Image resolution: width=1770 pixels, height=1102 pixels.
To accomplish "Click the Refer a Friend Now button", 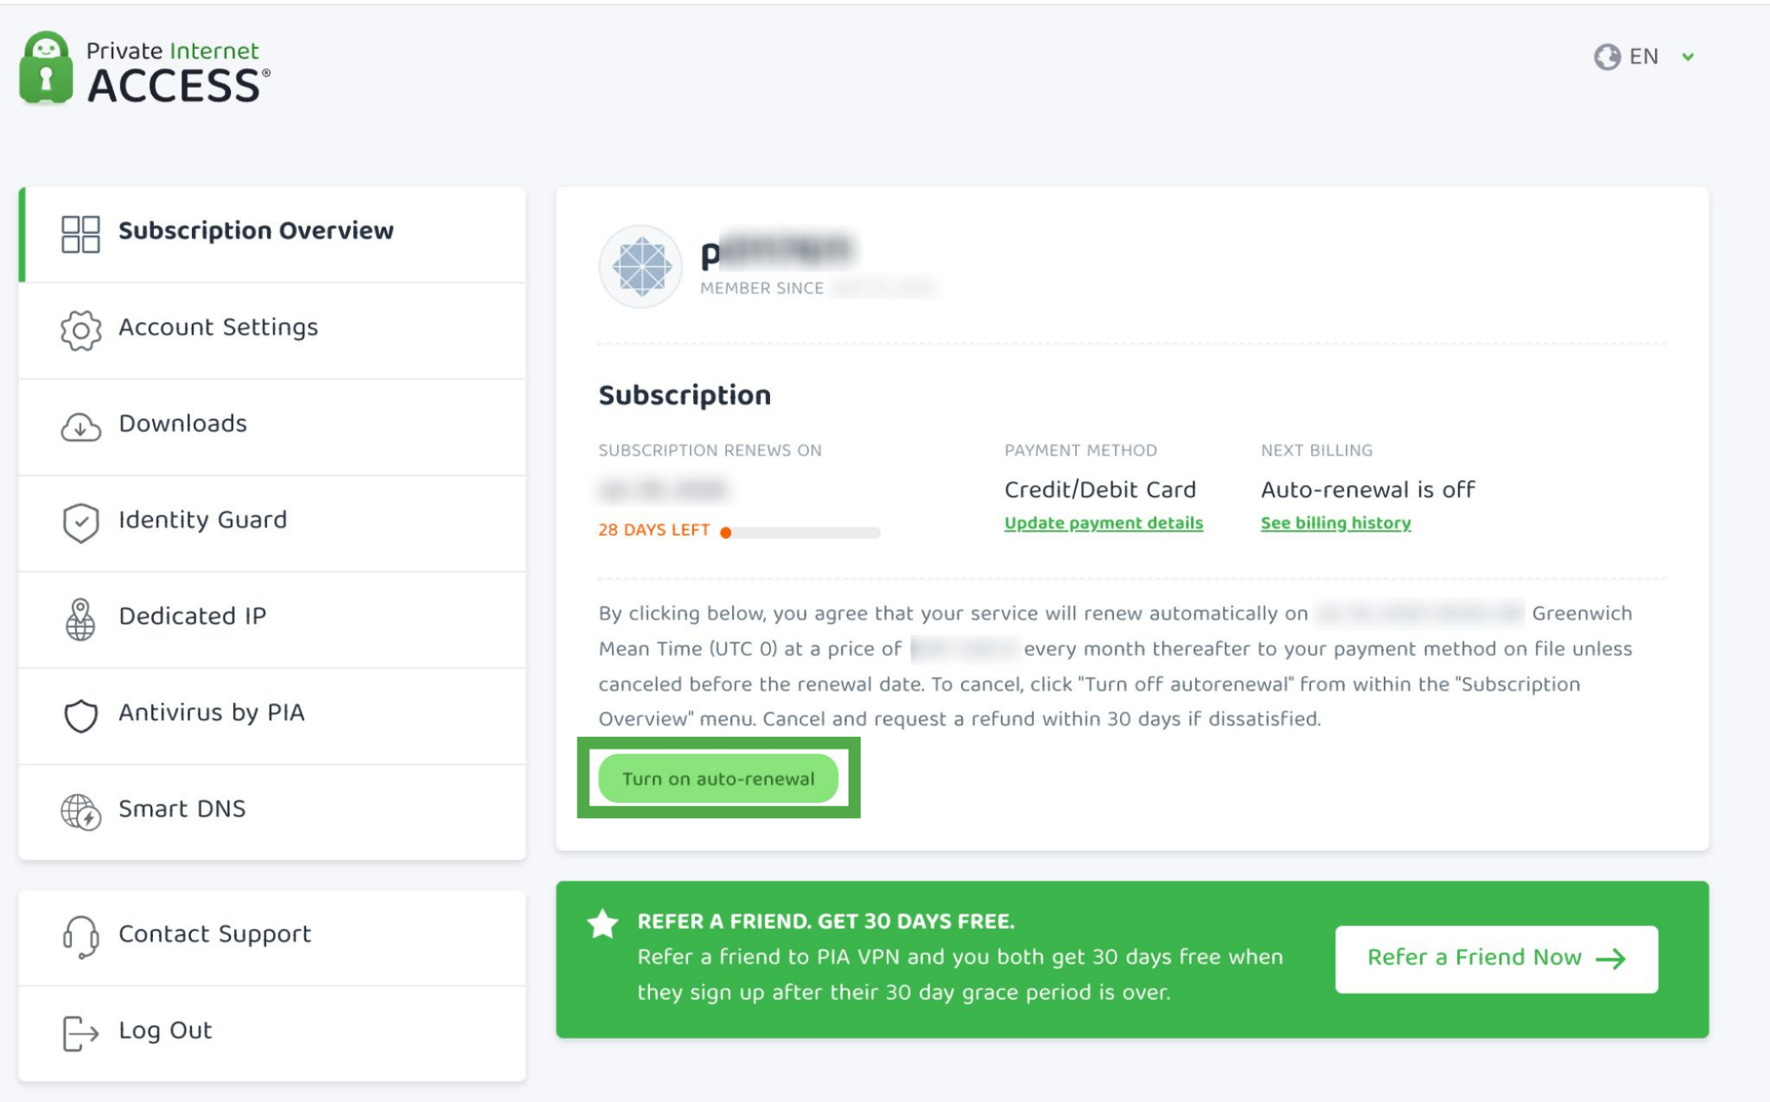I will pos(1496,958).
